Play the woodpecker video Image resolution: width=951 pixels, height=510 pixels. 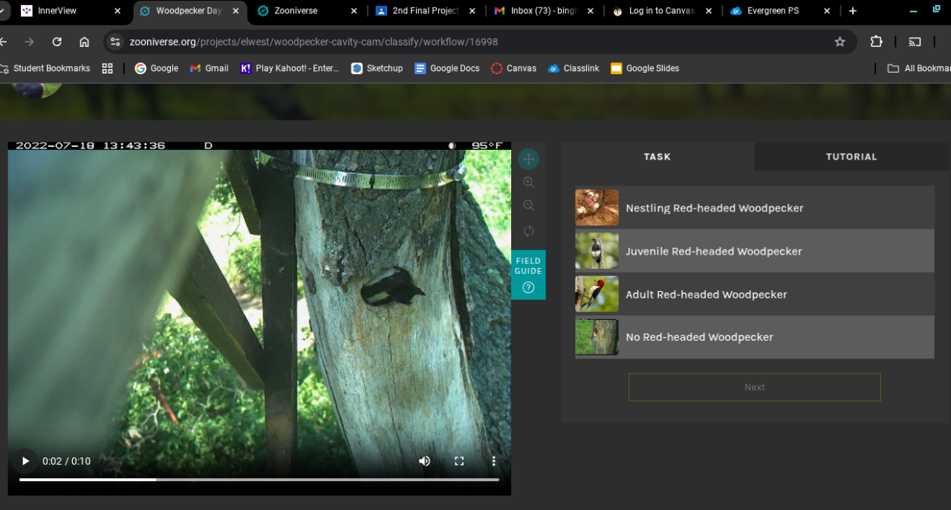25,461
